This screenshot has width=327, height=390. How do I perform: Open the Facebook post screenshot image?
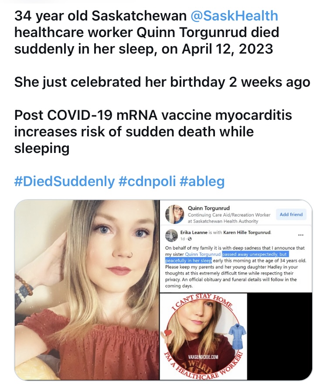point(235,245)
